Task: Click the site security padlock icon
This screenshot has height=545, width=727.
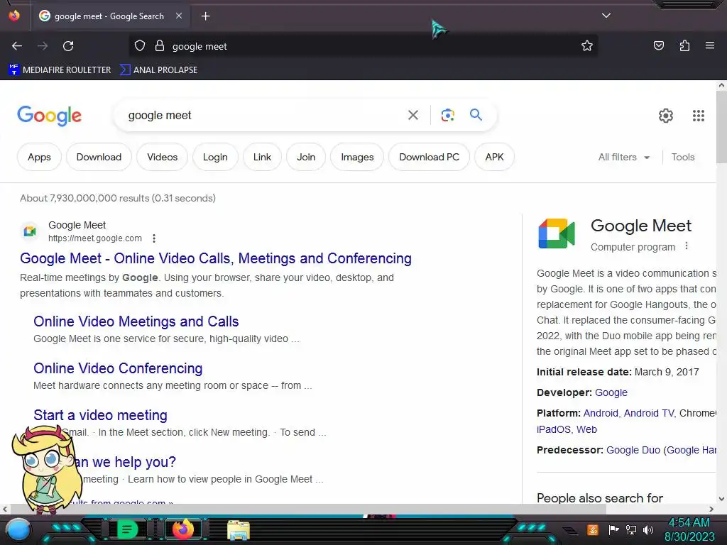Action: tap(160, 46)
